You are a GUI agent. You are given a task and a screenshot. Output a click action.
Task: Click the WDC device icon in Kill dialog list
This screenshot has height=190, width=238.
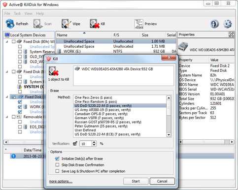pos(77,69)
